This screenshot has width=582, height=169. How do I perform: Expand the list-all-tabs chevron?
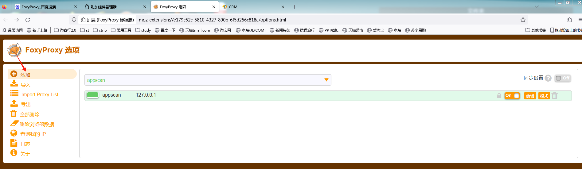pos(537,7)
